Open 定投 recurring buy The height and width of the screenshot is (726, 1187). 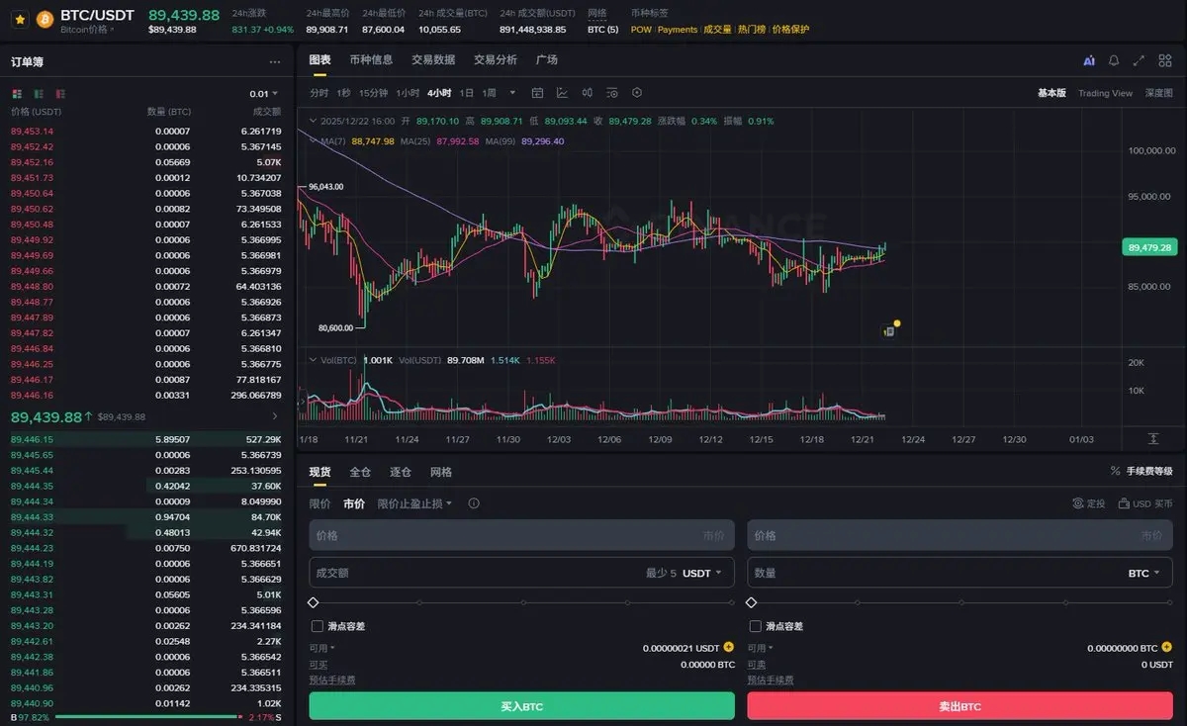pos(1089,503)
